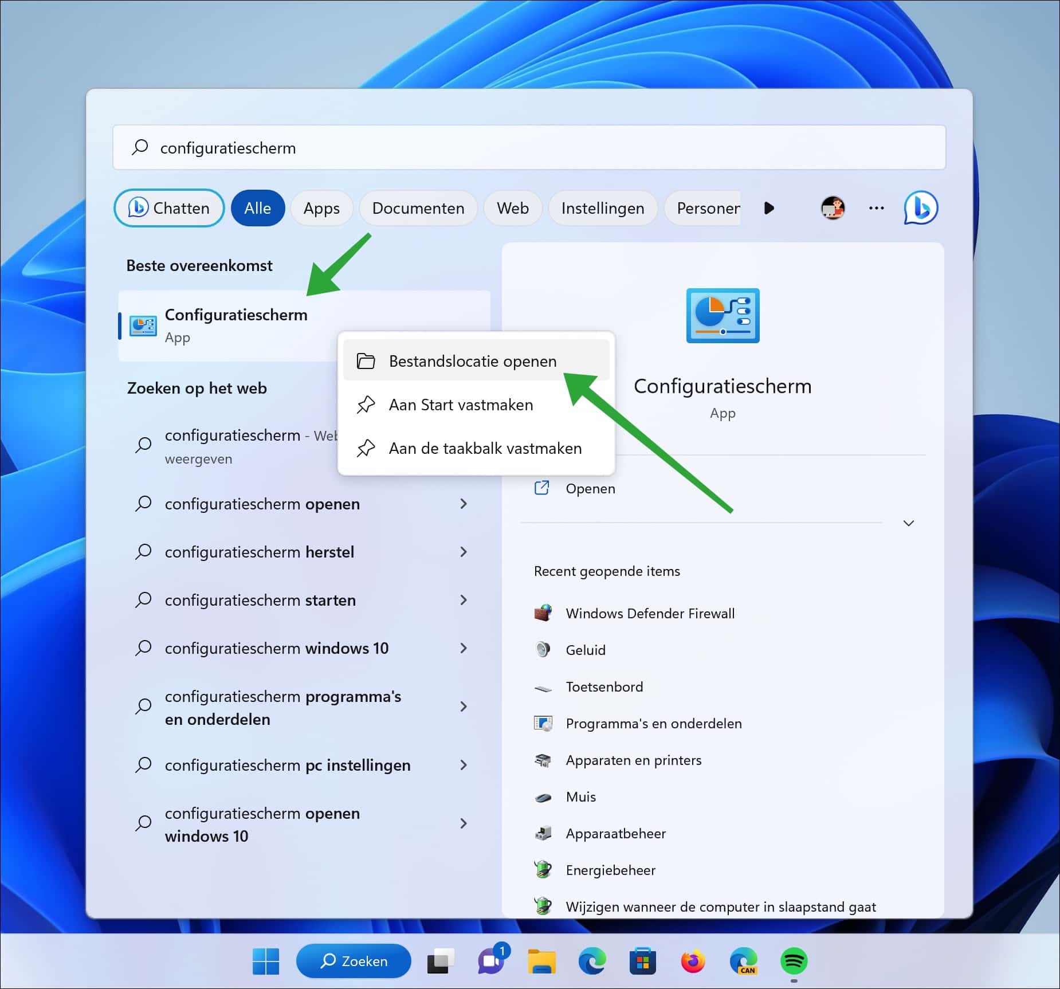Open the user profile avatar
Image resolution: width=1060 pixels, height=989 pixels.
(x=832, y=208)
